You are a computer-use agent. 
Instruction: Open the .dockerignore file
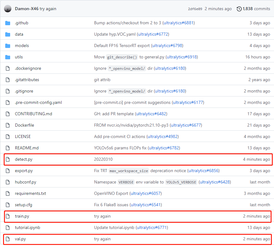pyautogui.click(x=28, y=68)
